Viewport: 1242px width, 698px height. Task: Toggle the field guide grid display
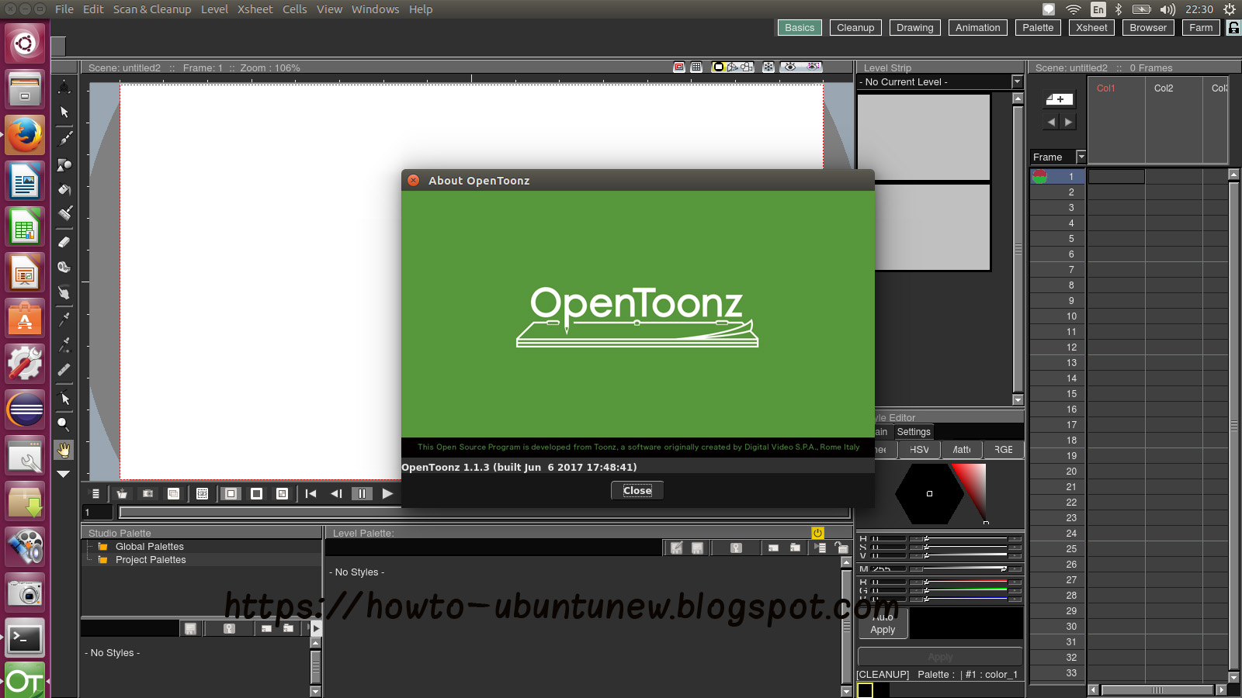pyautogui.click(x=696, y=67)
